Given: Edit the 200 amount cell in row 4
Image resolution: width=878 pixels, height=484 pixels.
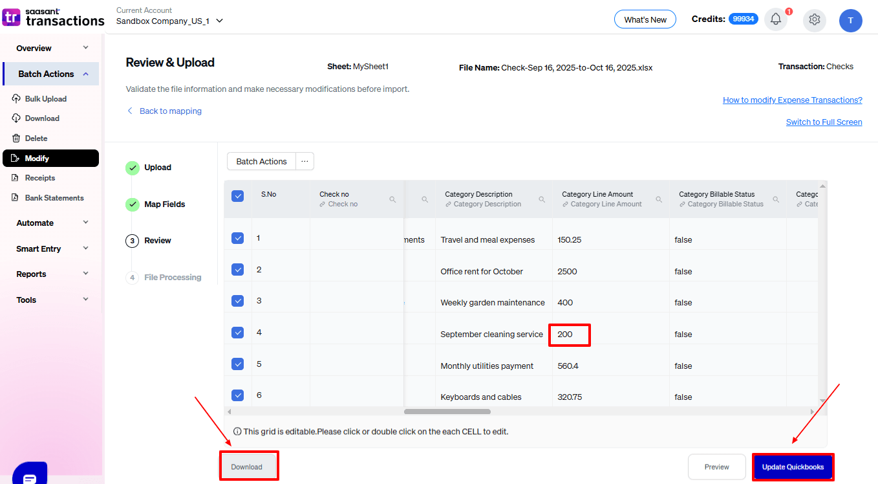Looking at the screenshot, I should click(x=569, y=335).
